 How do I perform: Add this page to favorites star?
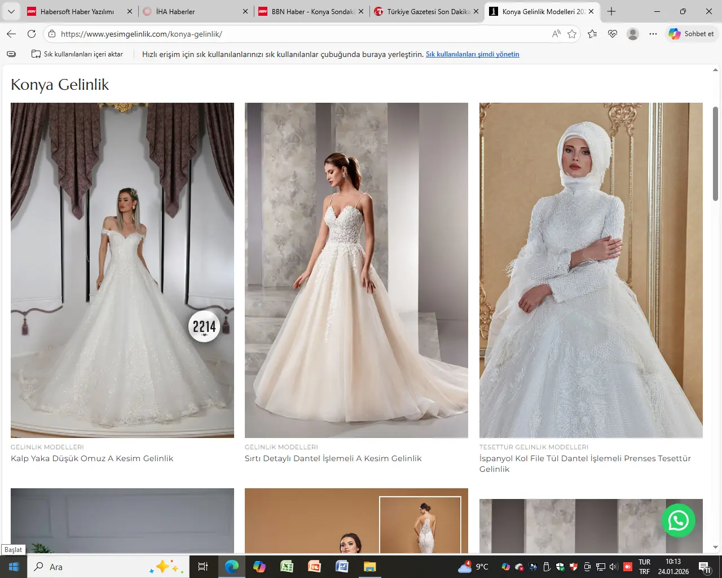(572, 34)
